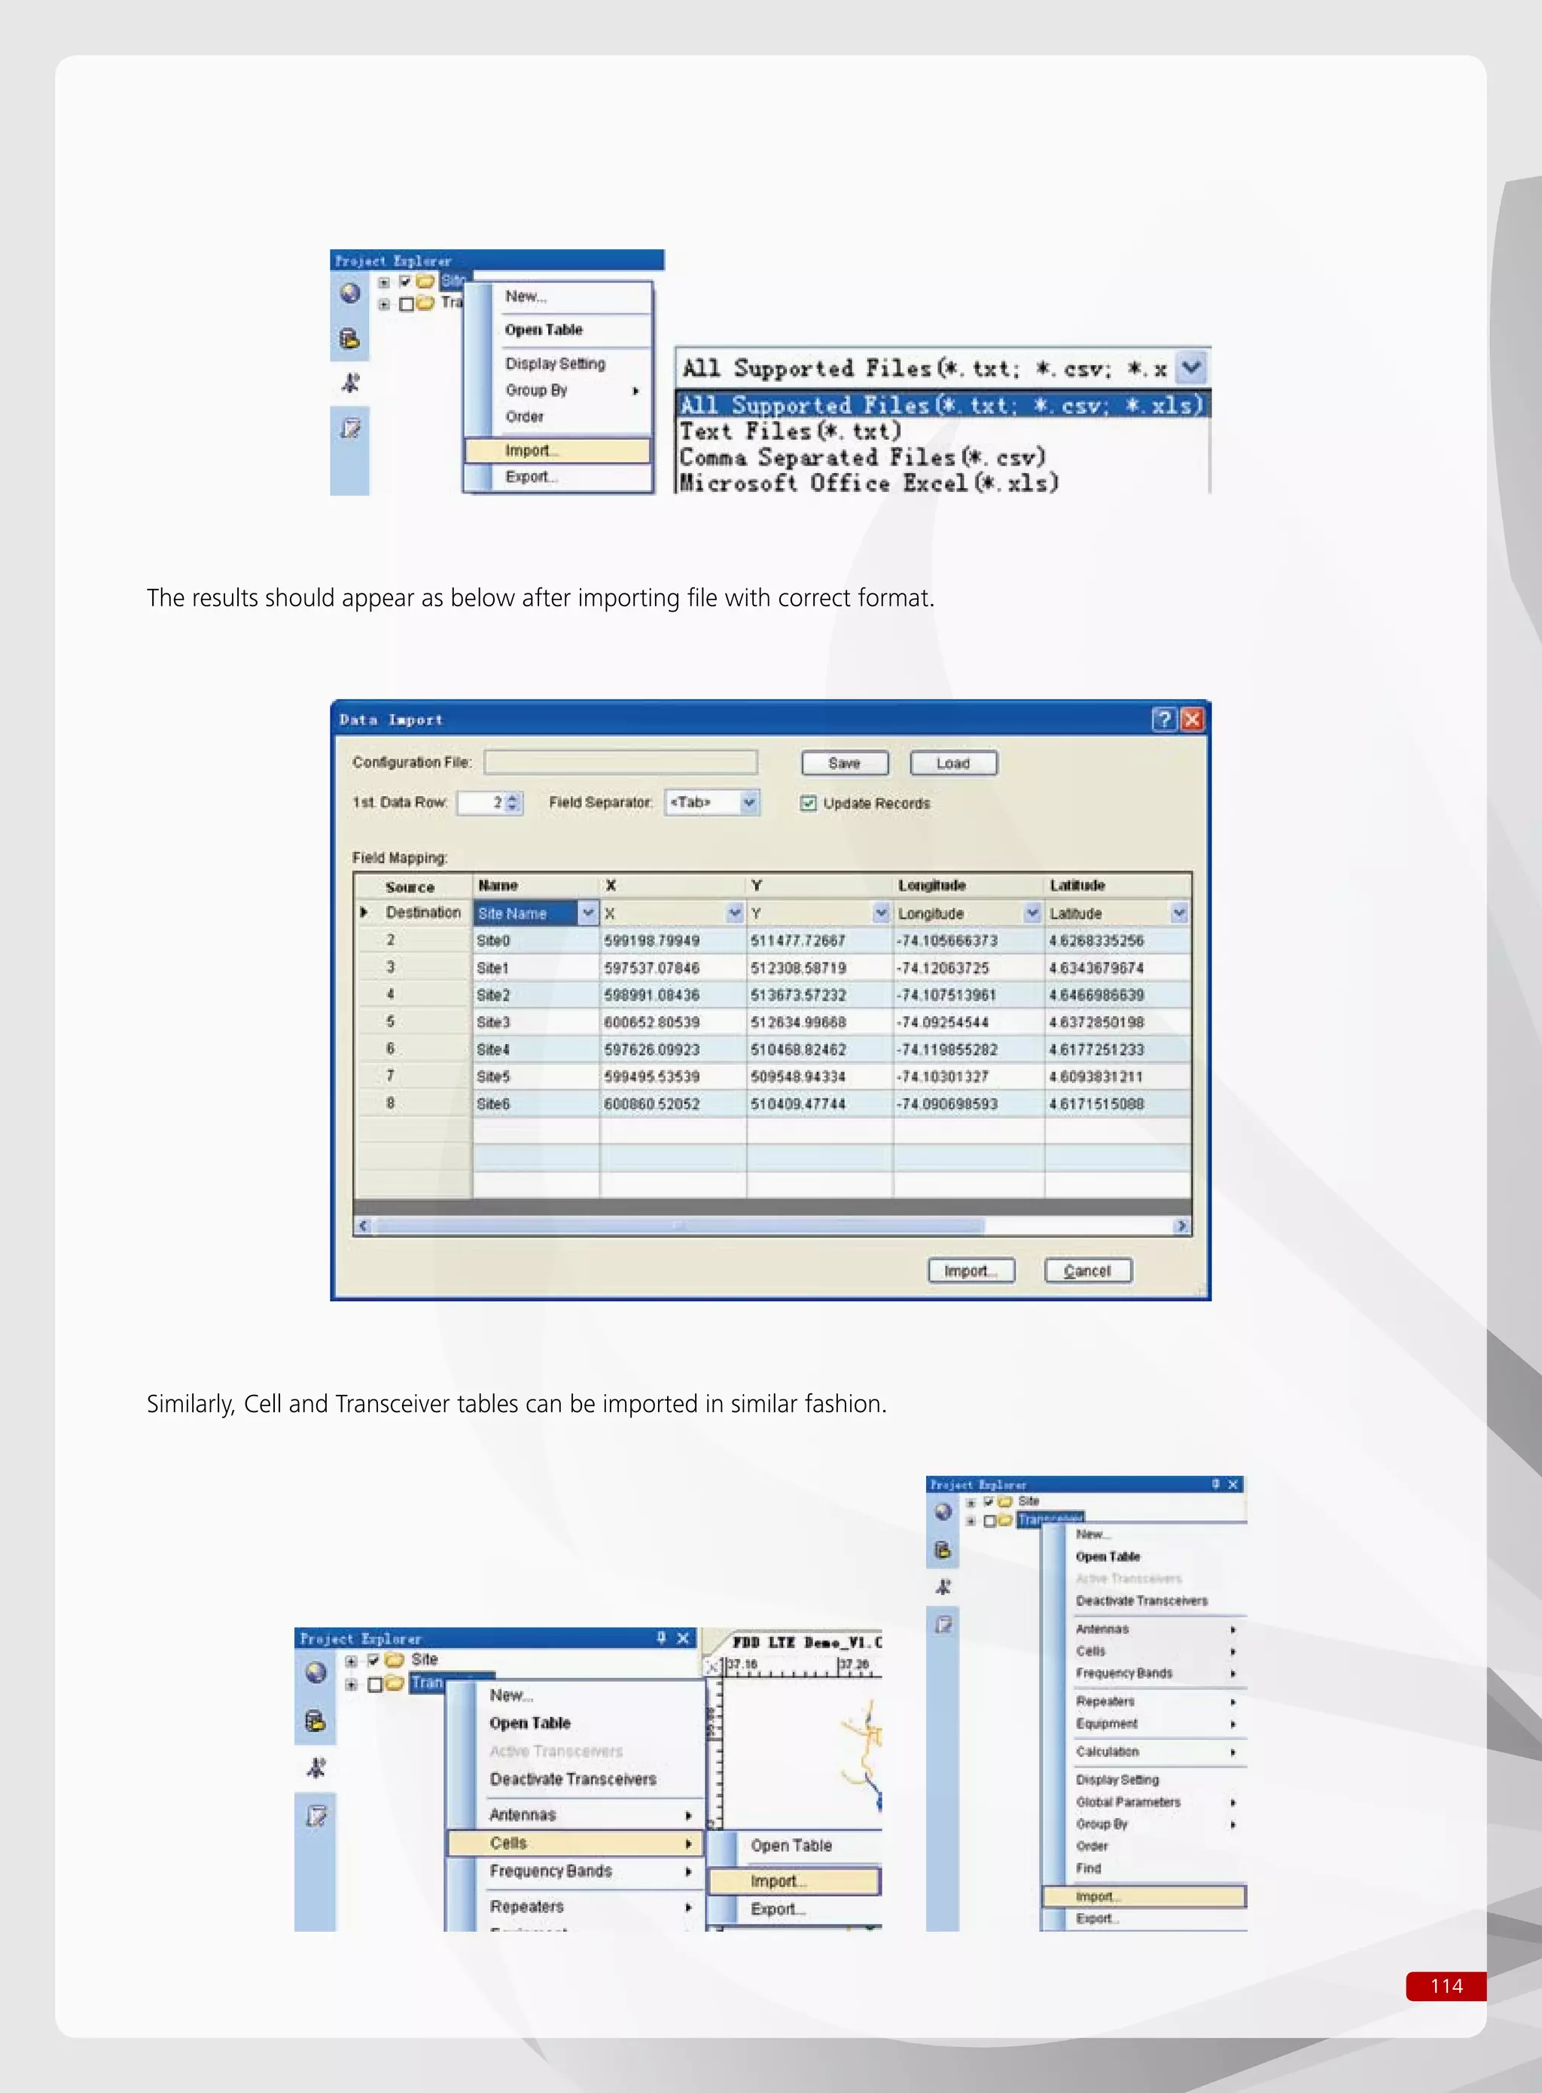Image resolution: width=1542 pixels, height=2093 pixels.
Task: Click antenna tower icon in Explorer with Cells submenu
Action: tap(316, 1767)
